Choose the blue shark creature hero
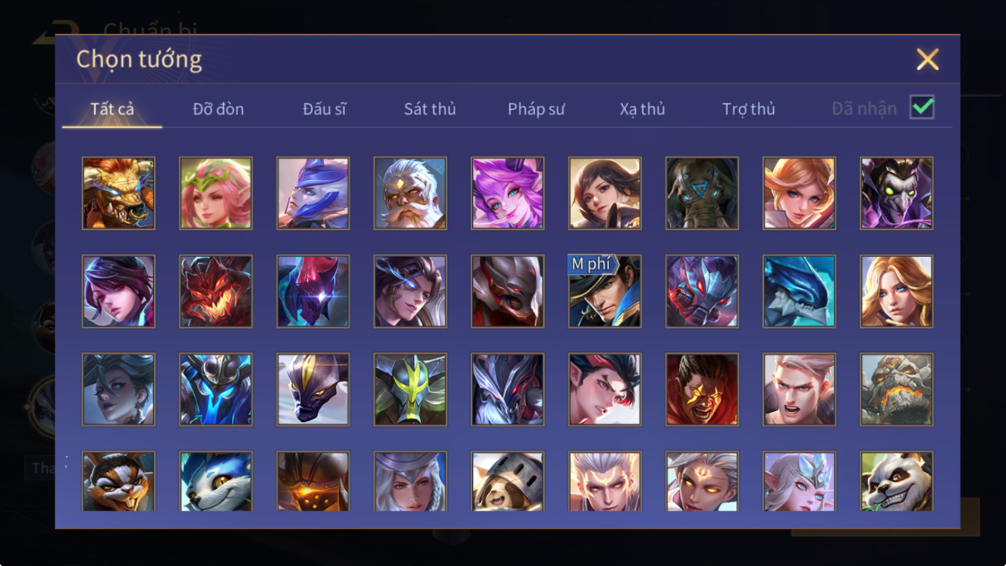 pos(799,291)
